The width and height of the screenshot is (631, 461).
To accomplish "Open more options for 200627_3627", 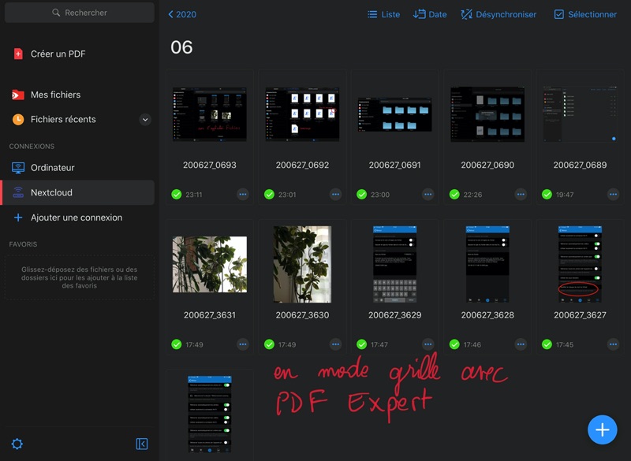I will [613, 344].
